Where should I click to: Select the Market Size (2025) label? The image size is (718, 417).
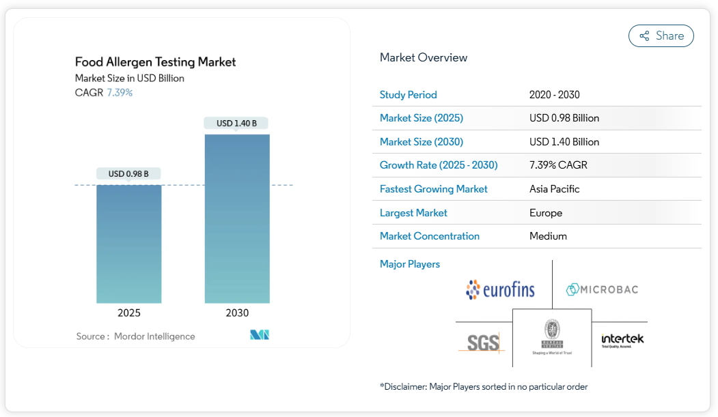tap(421, 118)
